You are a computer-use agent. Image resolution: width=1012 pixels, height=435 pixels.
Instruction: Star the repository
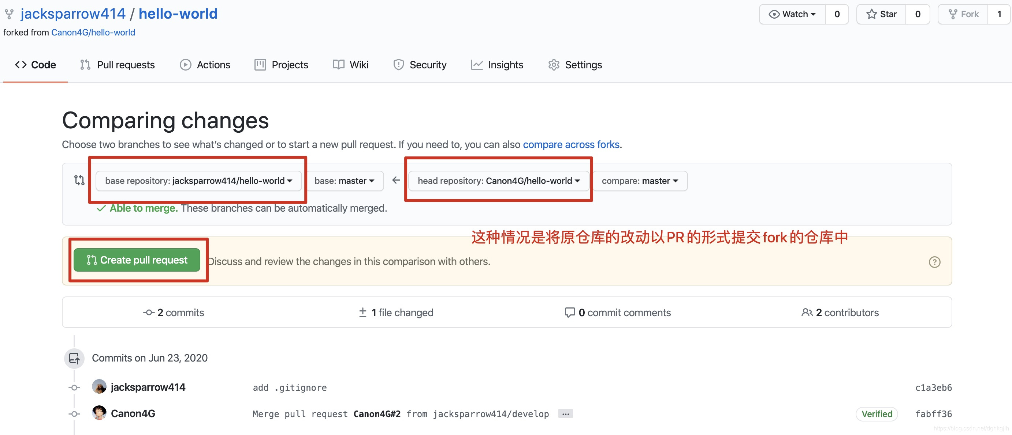881,15
